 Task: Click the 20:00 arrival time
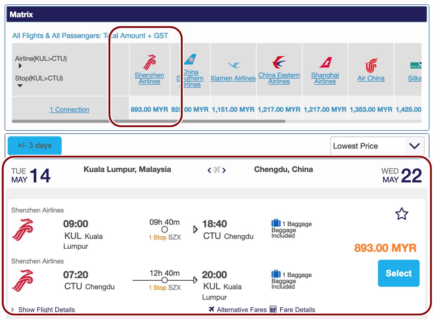(x=215, y=275)
